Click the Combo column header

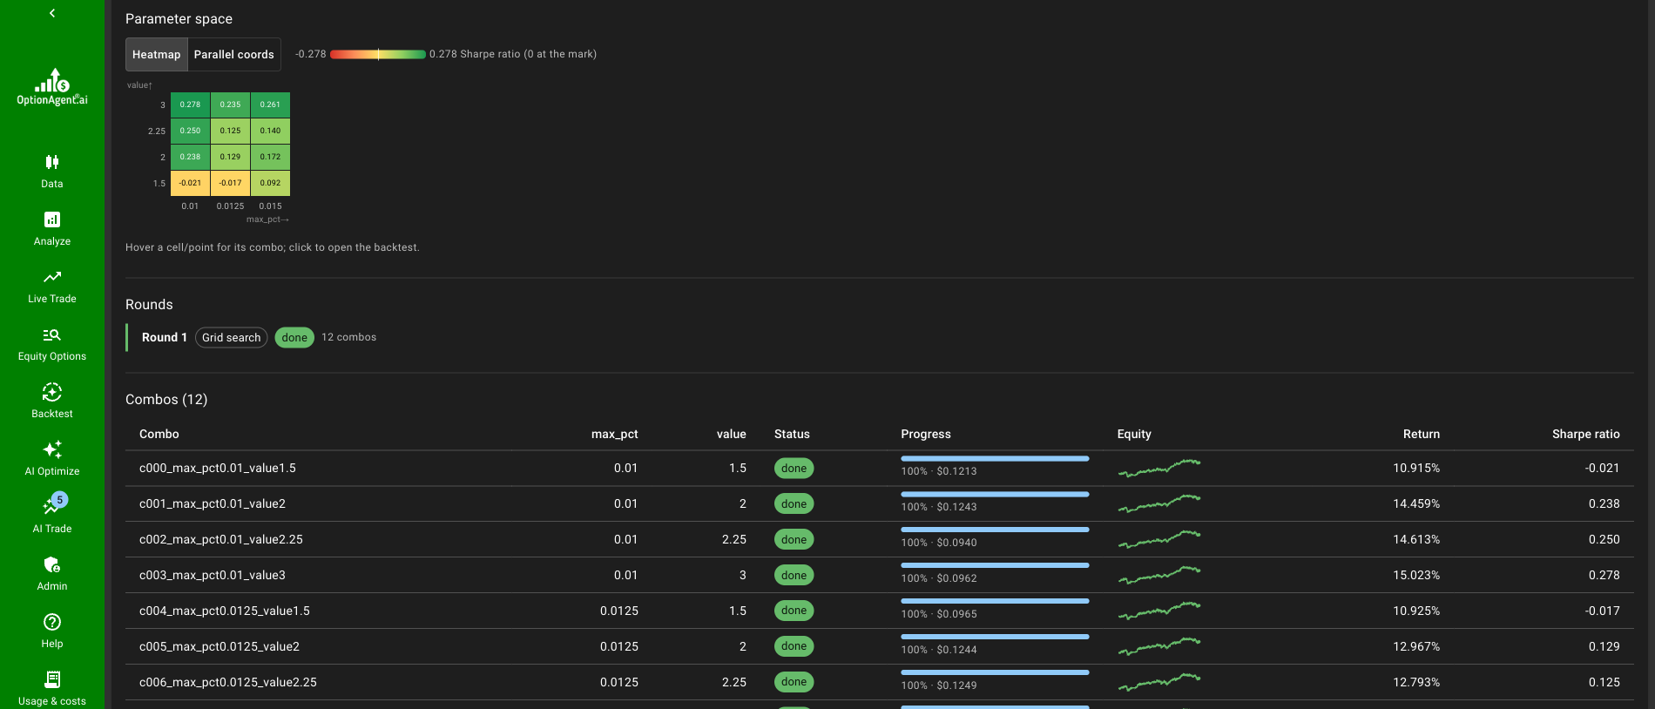(159, 434)
